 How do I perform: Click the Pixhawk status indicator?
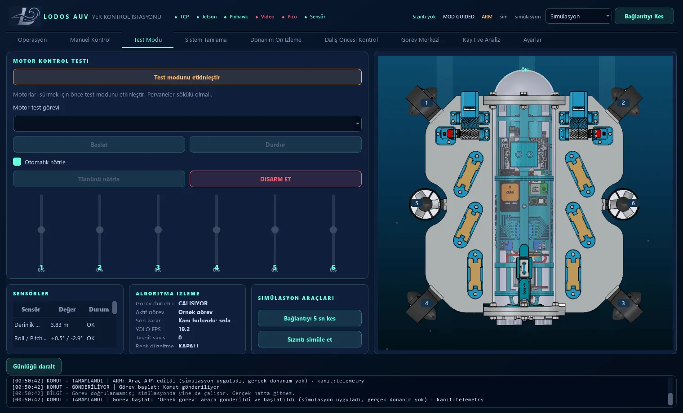click(x=236, y=17)
